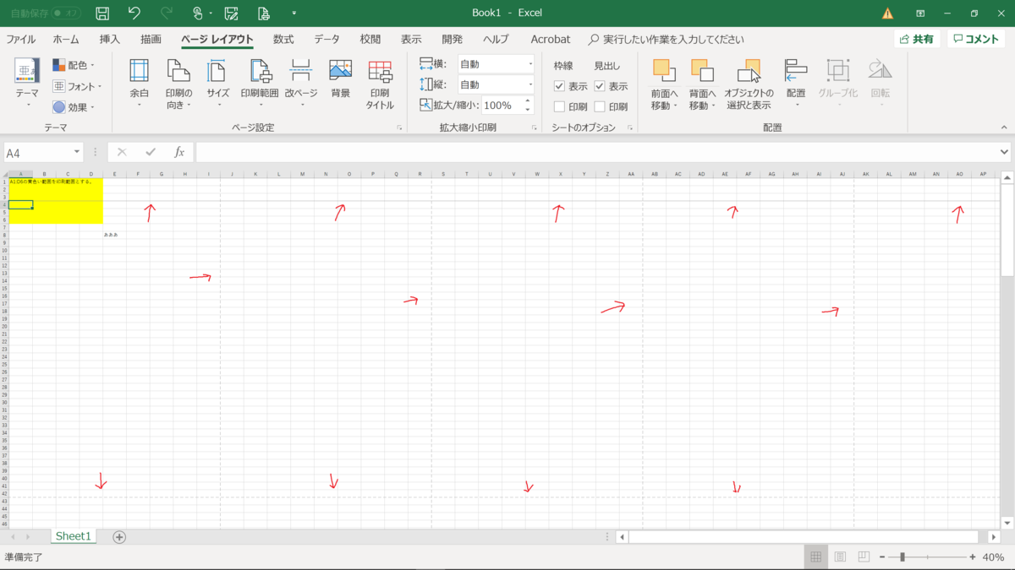Screen dimensions: 1015x570
Task: Open Sheet Options (シートのオプション) dialog launcher
Action: pyautogui.click(x=630, y=128)
